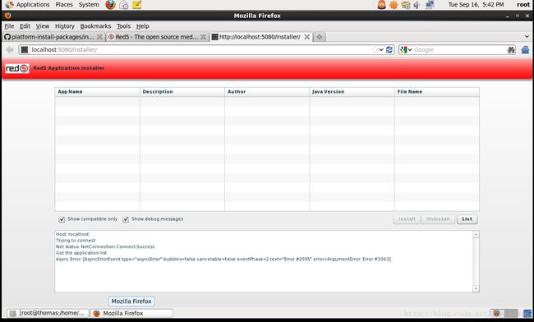Launch Firefox from the top panel icon
Viewport: 534px width, 322px height.
tap(110, 5)
